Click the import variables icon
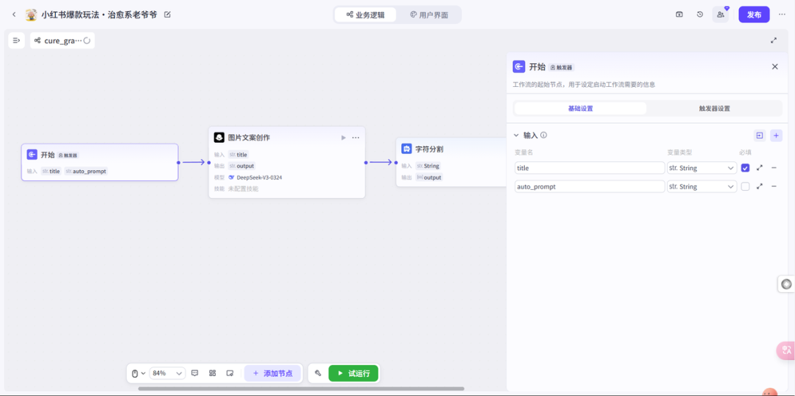Image resolution: width=795 pixels, height=396 pixels. click(759, 135)
